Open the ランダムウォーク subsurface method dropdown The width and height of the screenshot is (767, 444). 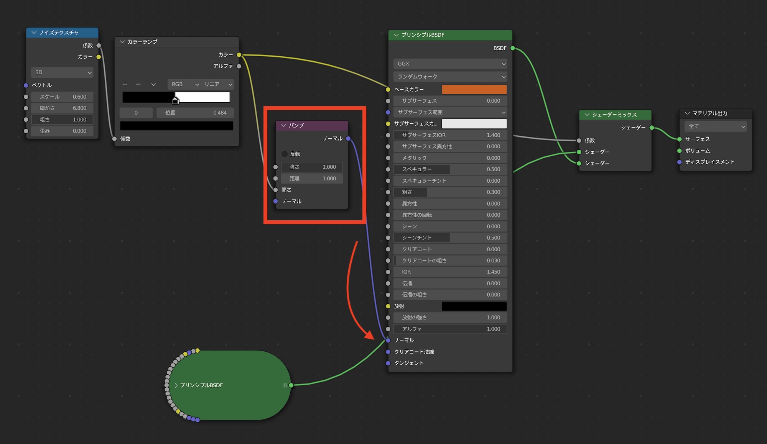pos(450,77)
